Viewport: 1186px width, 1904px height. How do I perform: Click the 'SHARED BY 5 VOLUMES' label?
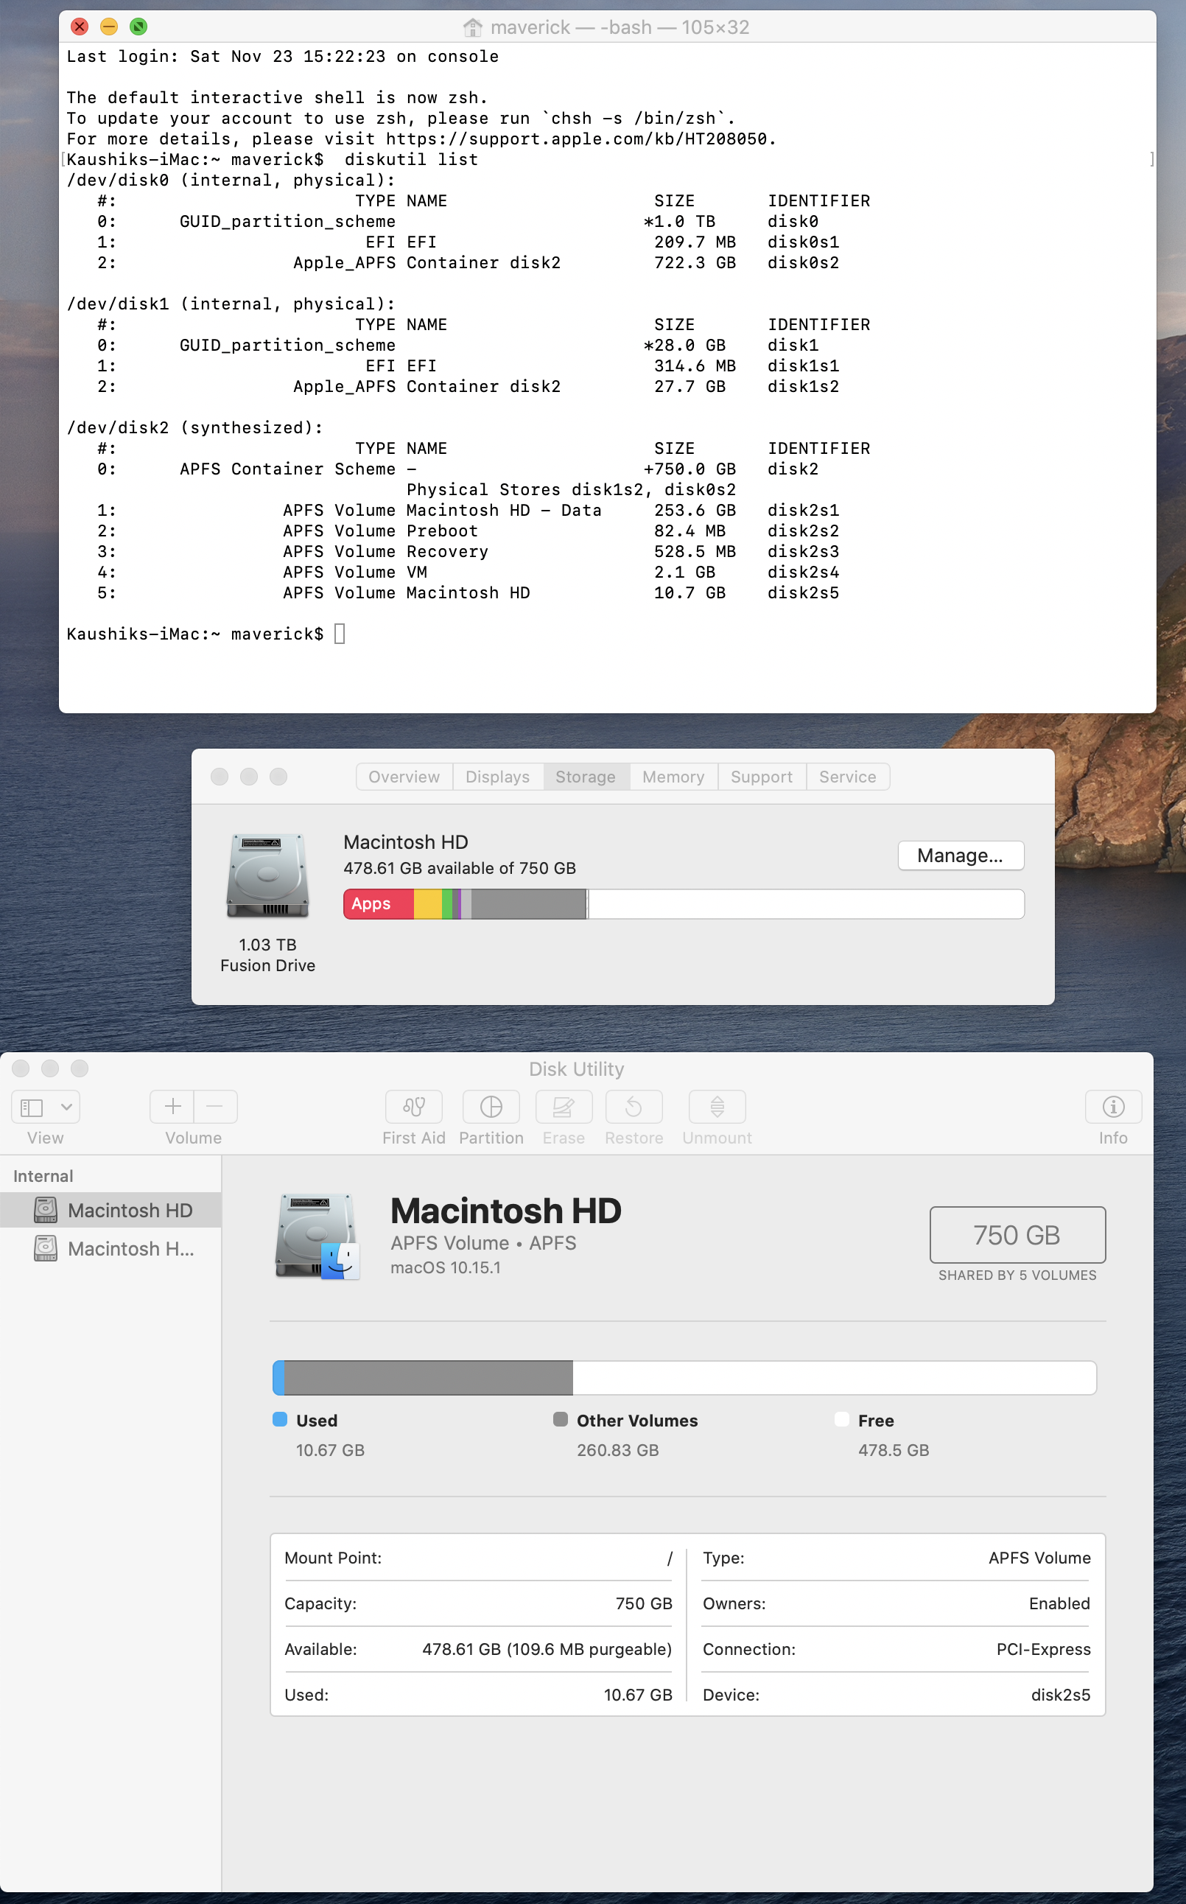point(1017,1275)
